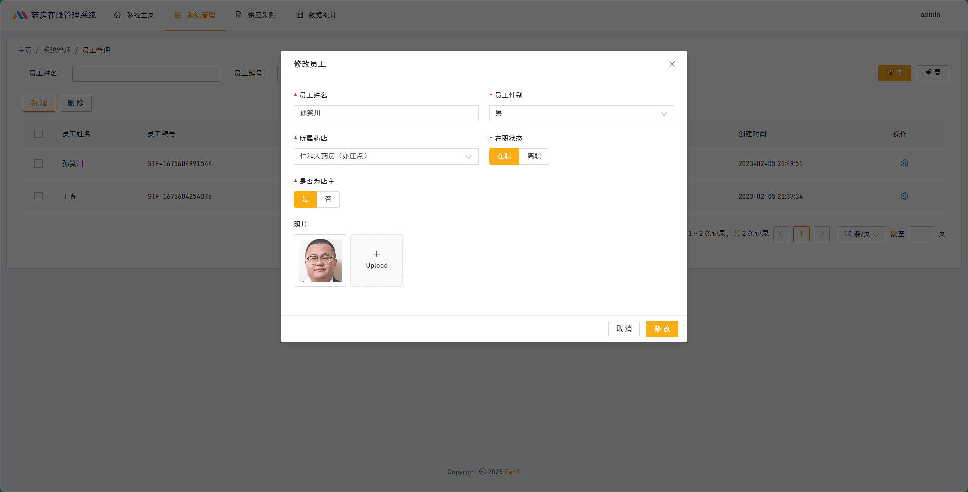
Task: Open gear settings for 孙笑川 row
Action: coord(904,163)
